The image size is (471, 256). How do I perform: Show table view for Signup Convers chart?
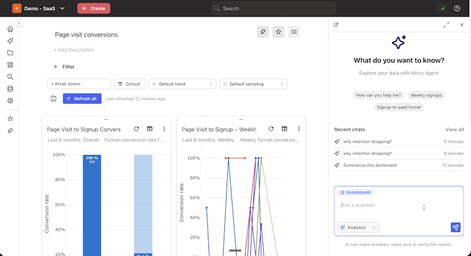(150, 129)
